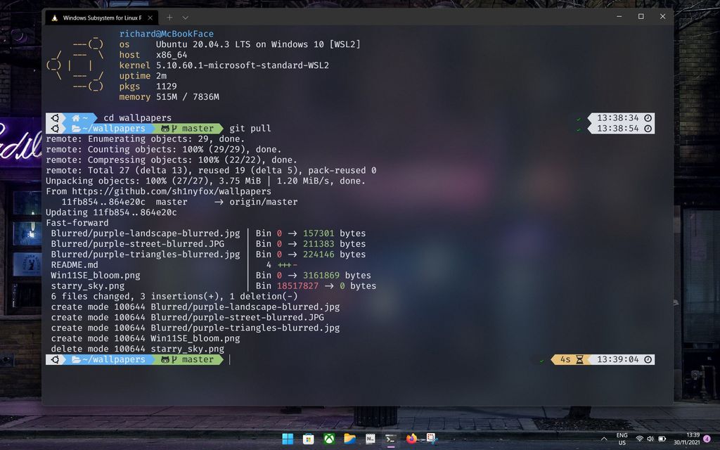Open the Snipping Tool from the taskbar
720x450 pixels.
pos(431,438)
